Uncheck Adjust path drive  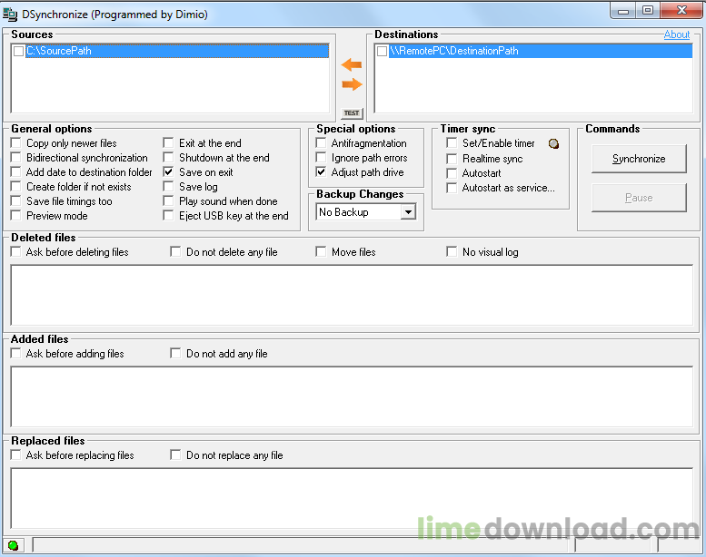[x=321, y=171]
